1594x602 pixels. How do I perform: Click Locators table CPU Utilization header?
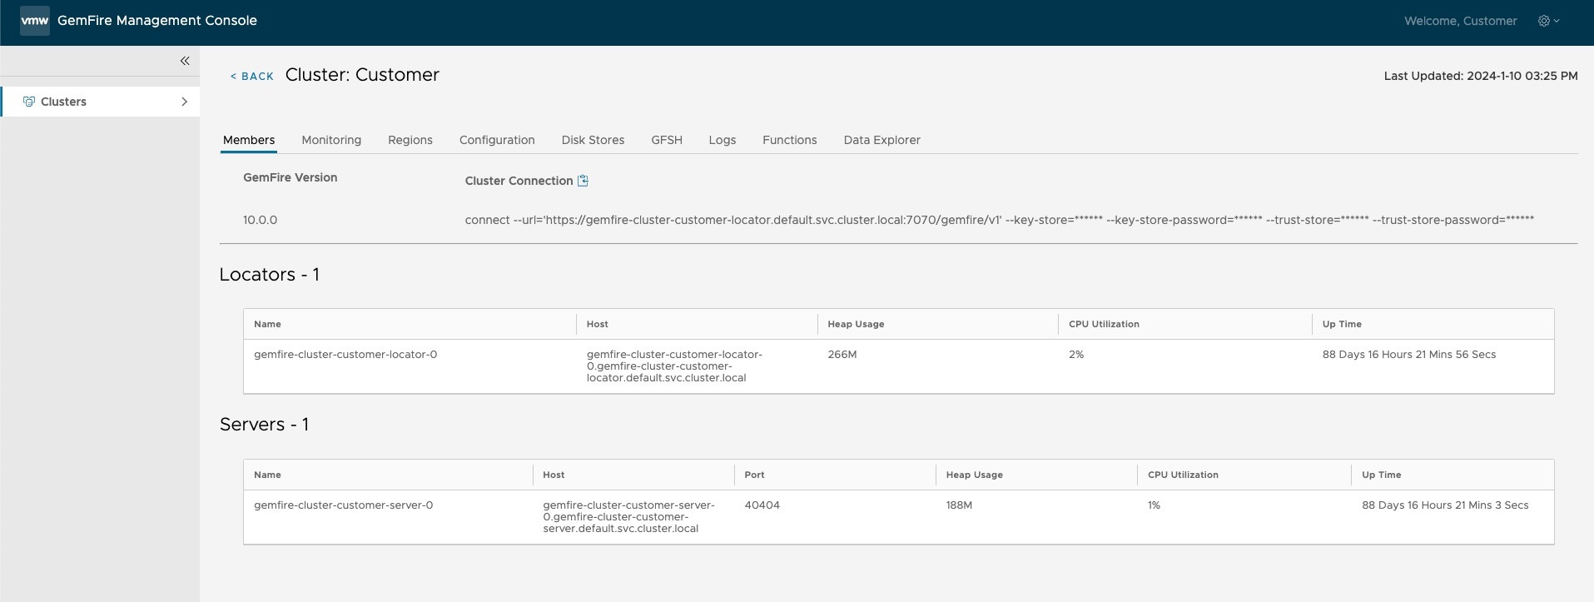point(1104,324)
